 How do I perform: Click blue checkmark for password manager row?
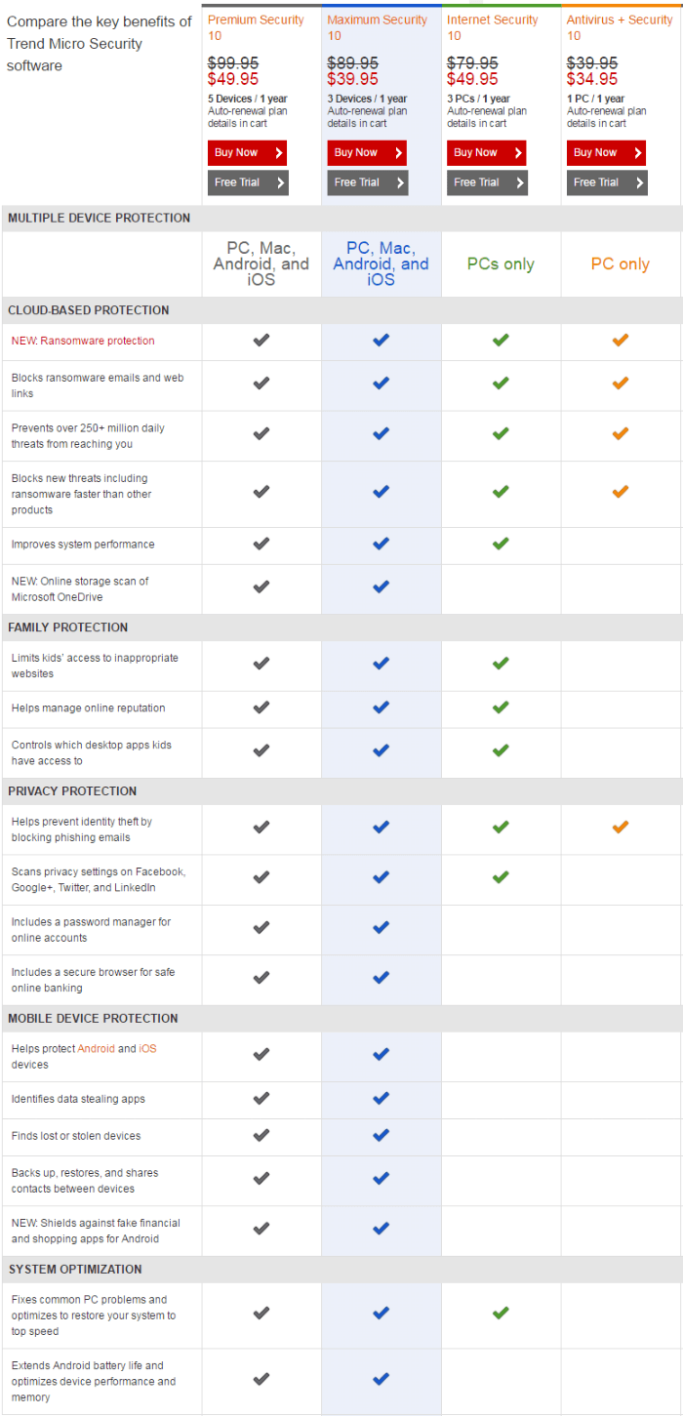(381, 928)
